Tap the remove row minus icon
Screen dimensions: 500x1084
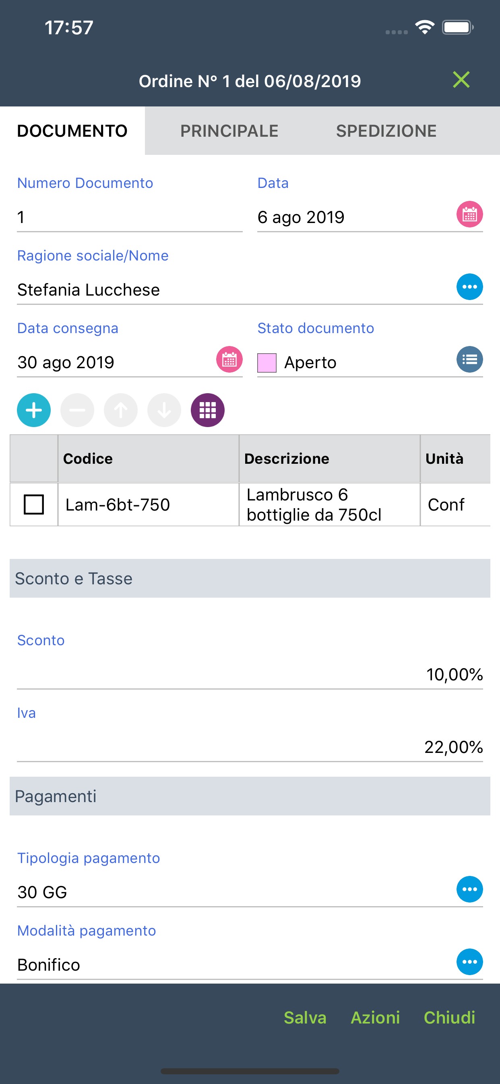[x=77, y=410]
